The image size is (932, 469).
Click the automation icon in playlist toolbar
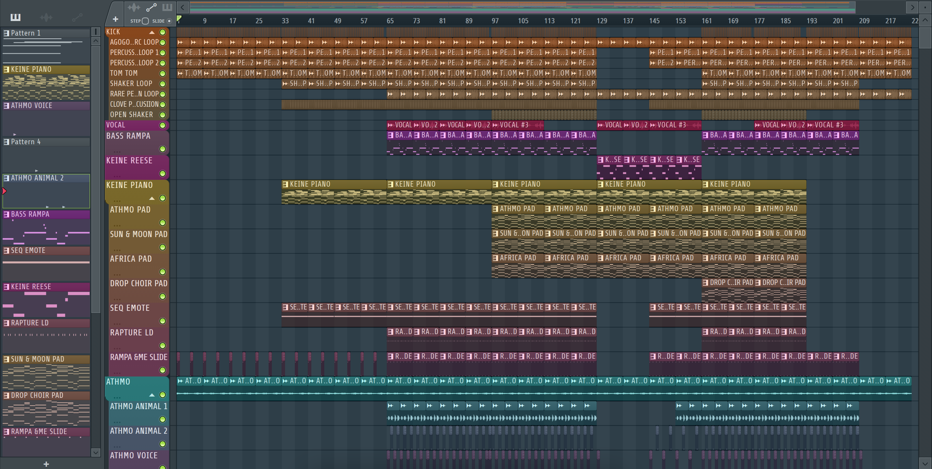[151, 7]
